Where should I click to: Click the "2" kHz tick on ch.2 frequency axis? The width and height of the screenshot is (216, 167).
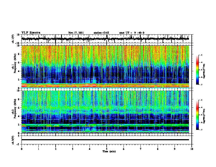[x=19, y=125]
